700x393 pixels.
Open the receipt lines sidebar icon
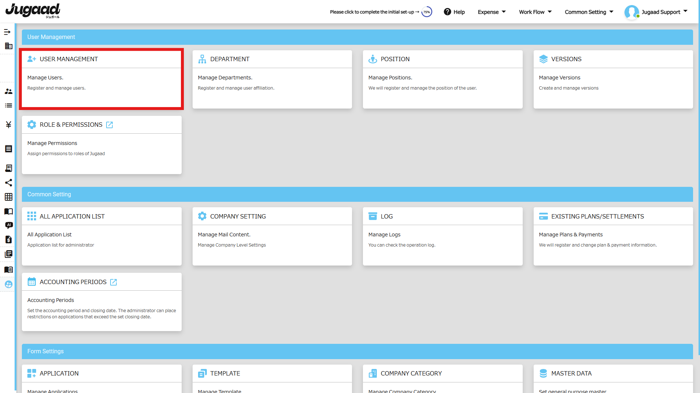(8, 149)
